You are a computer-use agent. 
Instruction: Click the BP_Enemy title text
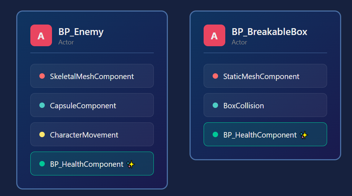[x=81, y=32]
